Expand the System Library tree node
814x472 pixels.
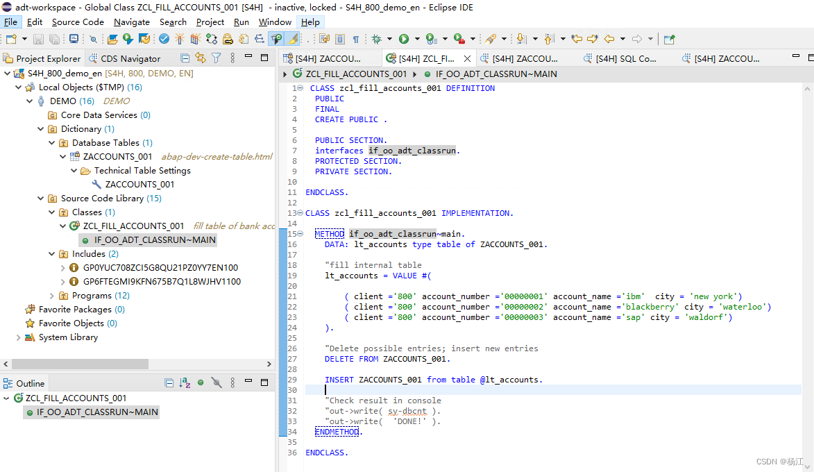(x=19, y=337)
